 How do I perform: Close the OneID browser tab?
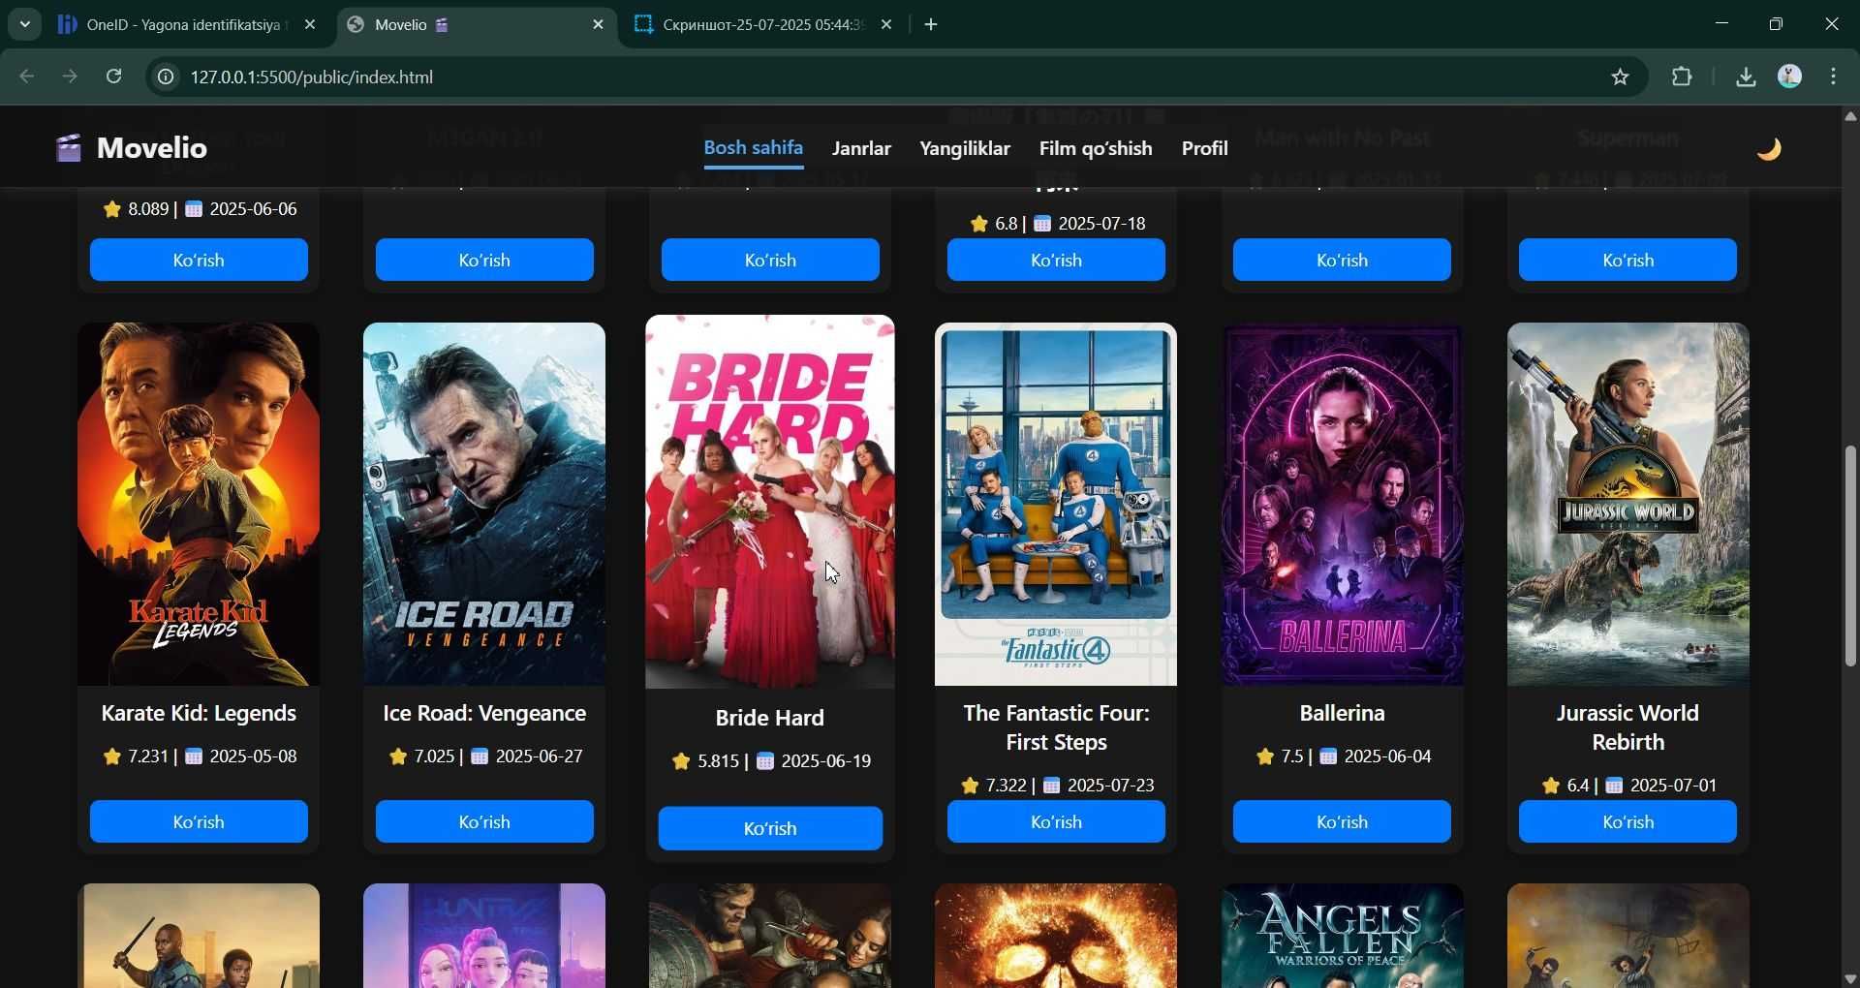(x=310, y=25)
